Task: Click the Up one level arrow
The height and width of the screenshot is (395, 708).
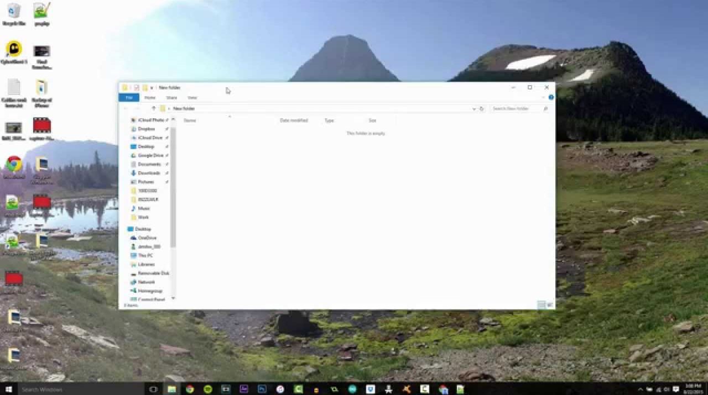Action: click(154, 109)
